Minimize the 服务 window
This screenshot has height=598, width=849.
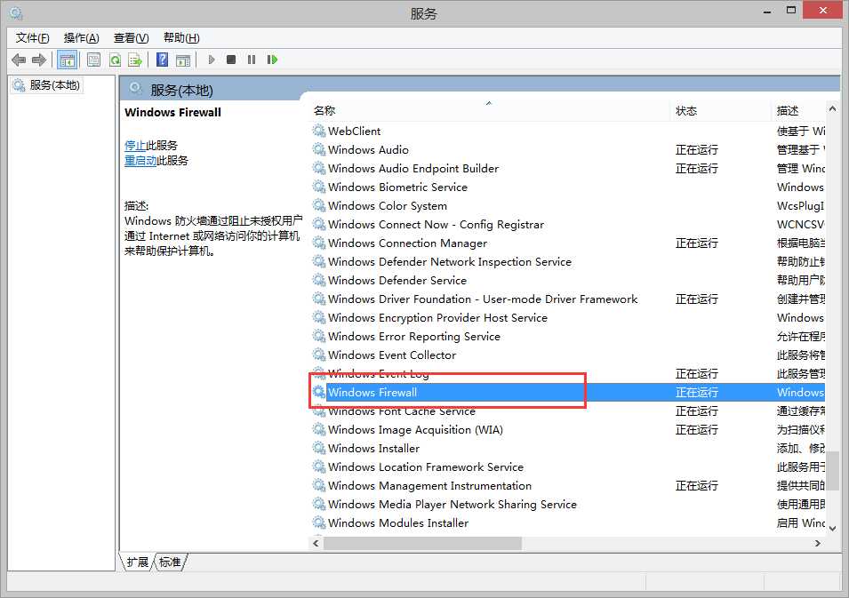point(767,12)
